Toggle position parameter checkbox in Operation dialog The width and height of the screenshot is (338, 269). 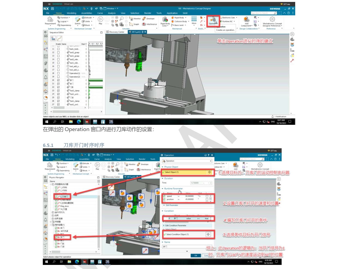[x=164, y=199]
